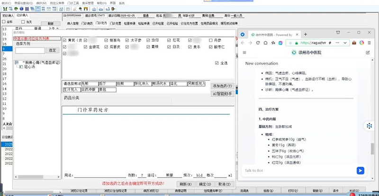Click the 确定(S) button
379x196 pixels.
(x=205, y=184)
